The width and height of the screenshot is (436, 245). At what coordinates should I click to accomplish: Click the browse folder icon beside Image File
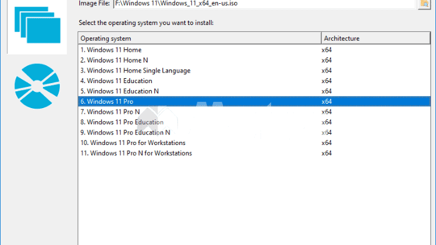pyautogui.click(x=424, y=4)
